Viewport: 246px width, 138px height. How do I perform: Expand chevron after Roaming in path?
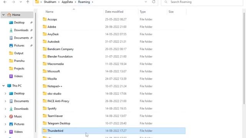click(92, 2)
